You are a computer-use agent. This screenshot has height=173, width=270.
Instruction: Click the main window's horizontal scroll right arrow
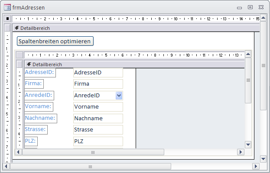(x=255, y=166)
